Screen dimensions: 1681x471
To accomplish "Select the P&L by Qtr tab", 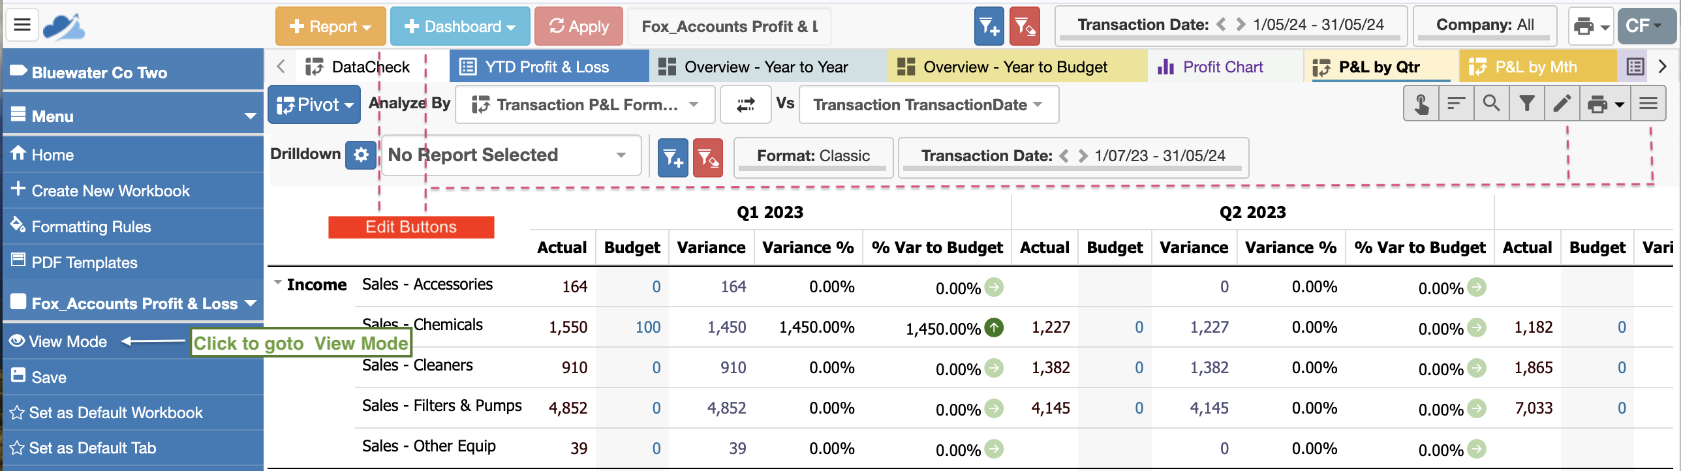I will click(1381, 67).
